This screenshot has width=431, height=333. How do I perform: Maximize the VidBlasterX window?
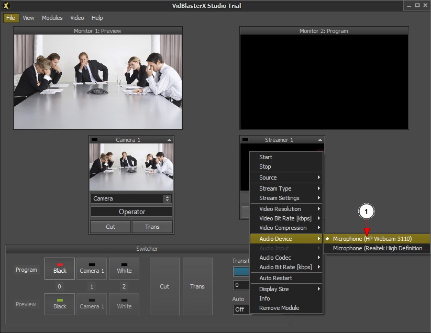[x=417, y=5]
